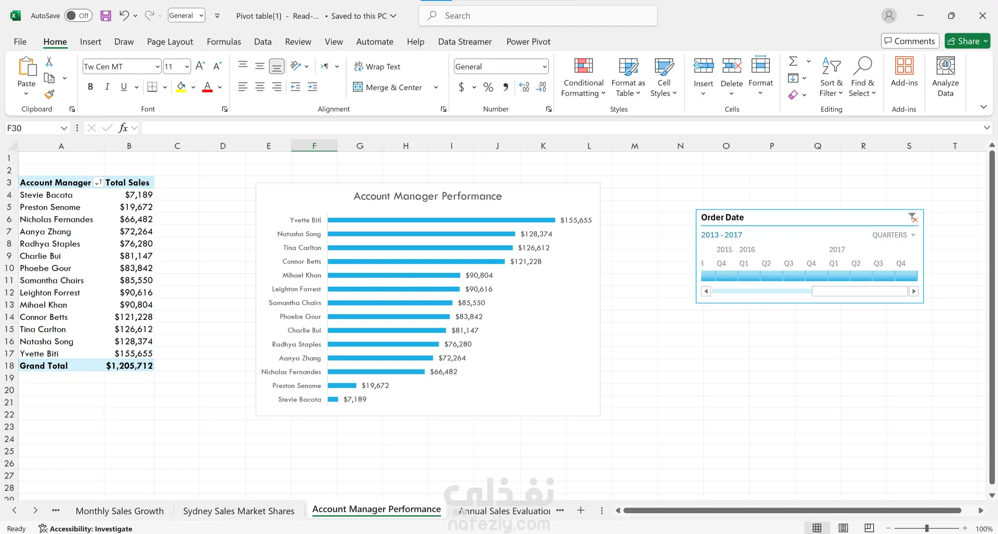Switch to Monthly Sales Growth sheet

(120, 511)
